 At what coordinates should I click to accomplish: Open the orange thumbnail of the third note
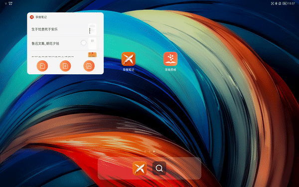(92, 55)
